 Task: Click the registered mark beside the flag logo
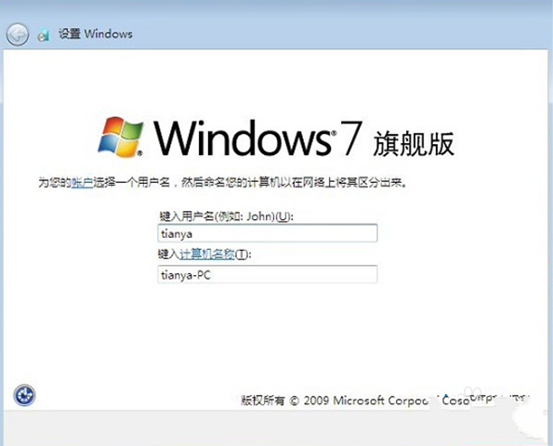[x=140, y=153]
